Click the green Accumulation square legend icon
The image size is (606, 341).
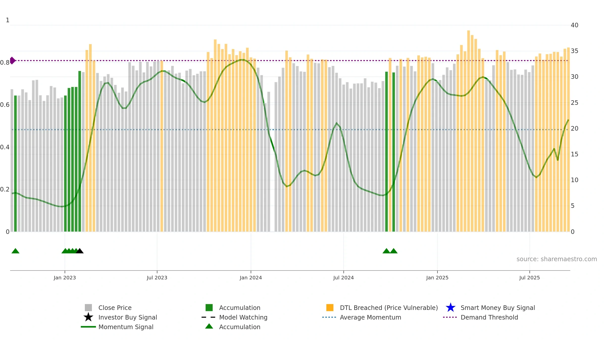point(209,308)
